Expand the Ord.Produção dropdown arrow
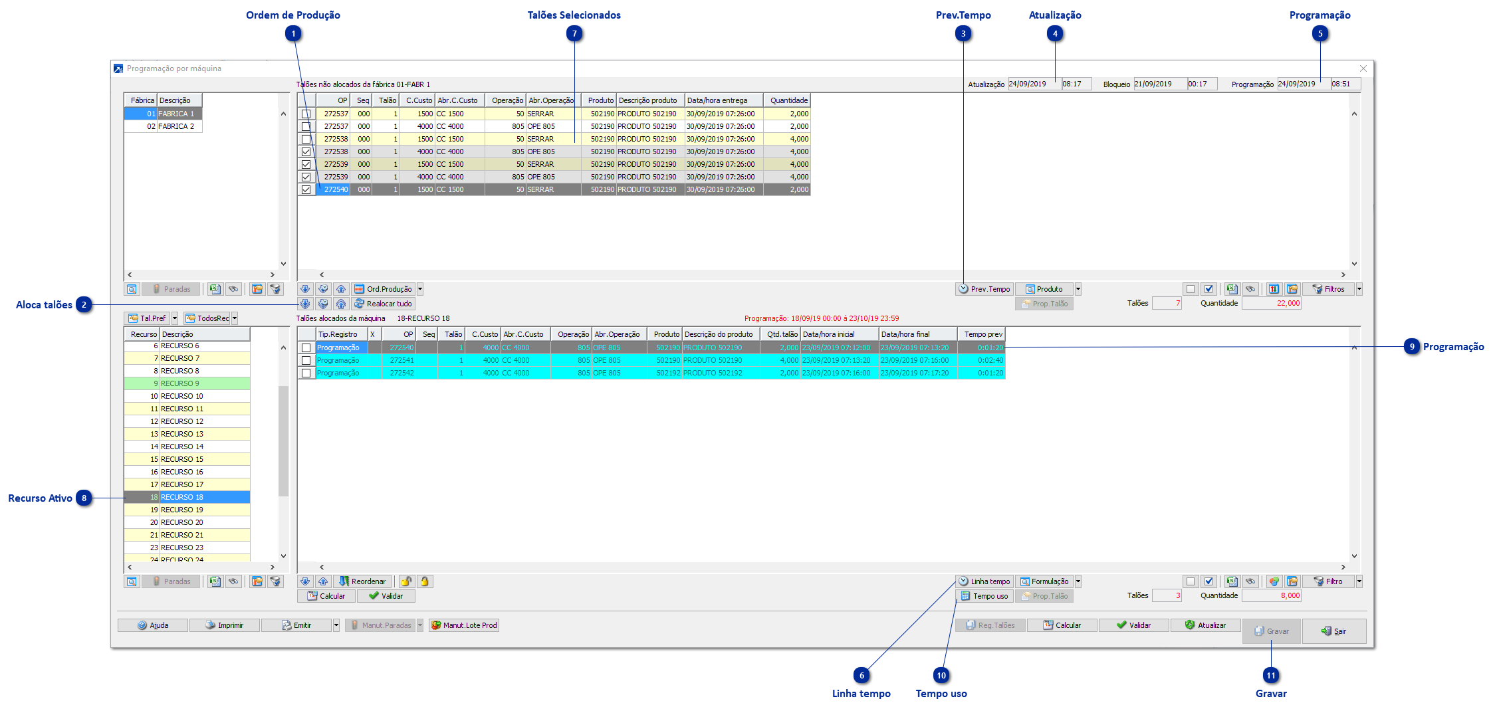Viewport: 1495px width, 711px height. (x=419, y=288)
